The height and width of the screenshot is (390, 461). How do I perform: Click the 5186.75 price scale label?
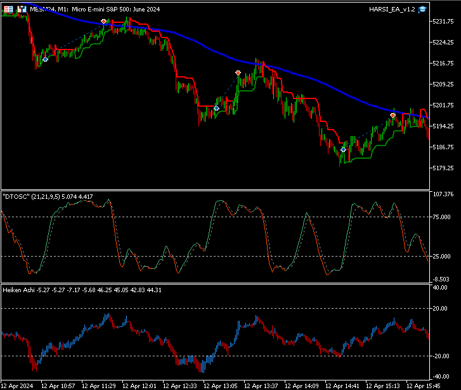[443, 147]
